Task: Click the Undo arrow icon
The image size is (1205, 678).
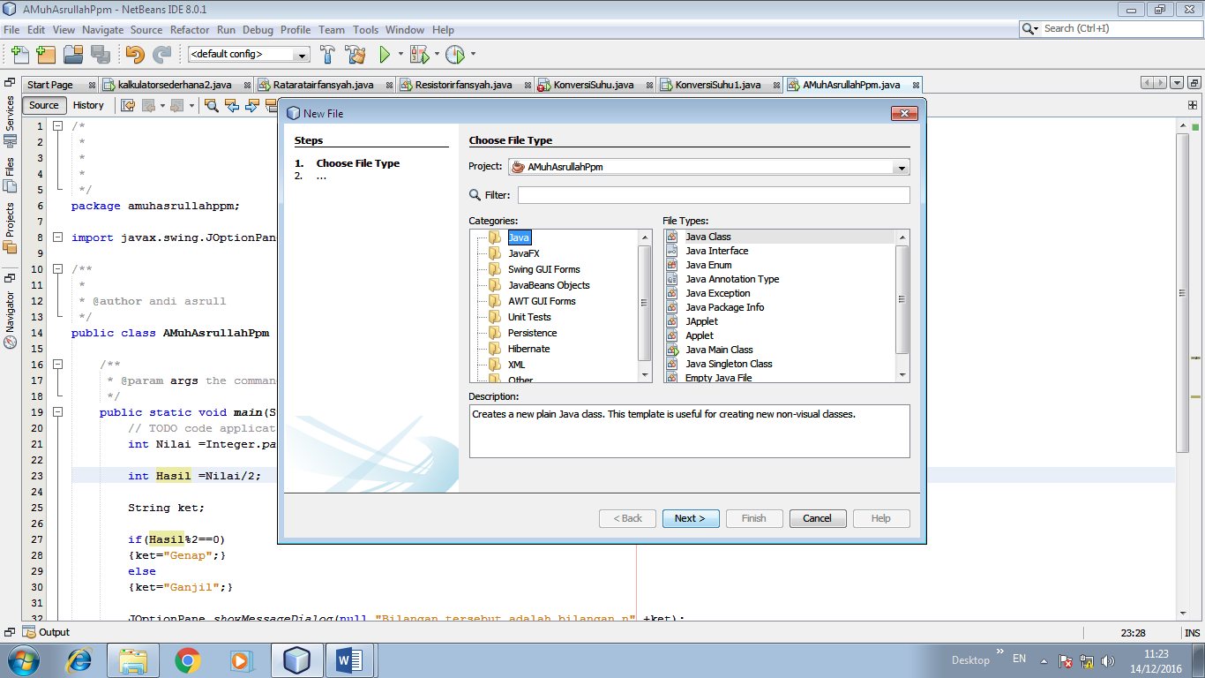Action: point(135,54)
